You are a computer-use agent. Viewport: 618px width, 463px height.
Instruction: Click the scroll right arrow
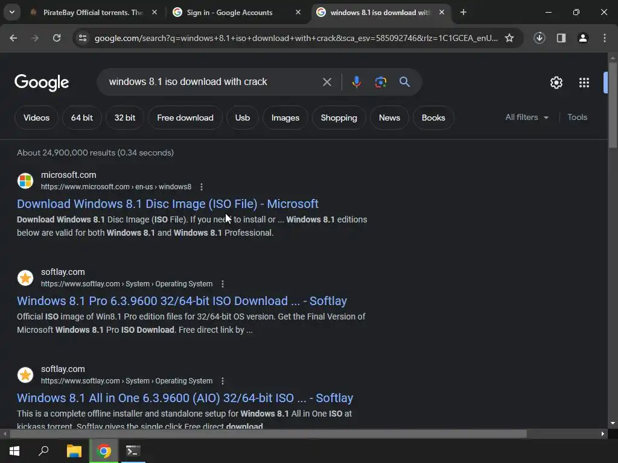pyautogui.click(x=603, y=434)
